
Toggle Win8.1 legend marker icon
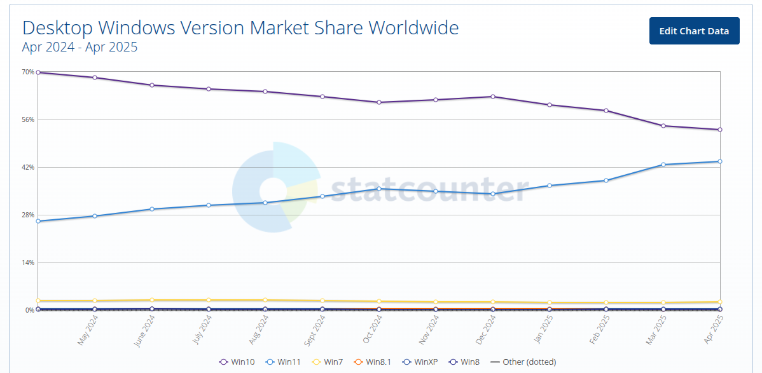[x=357, y=362]
